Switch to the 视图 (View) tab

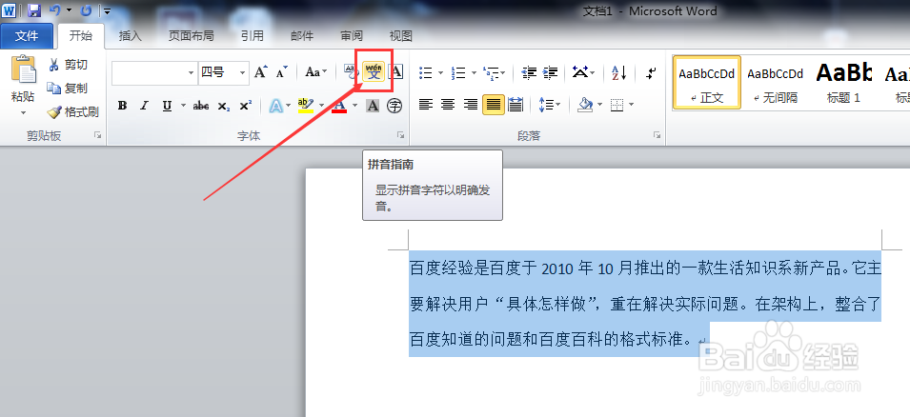click(401, 36)
